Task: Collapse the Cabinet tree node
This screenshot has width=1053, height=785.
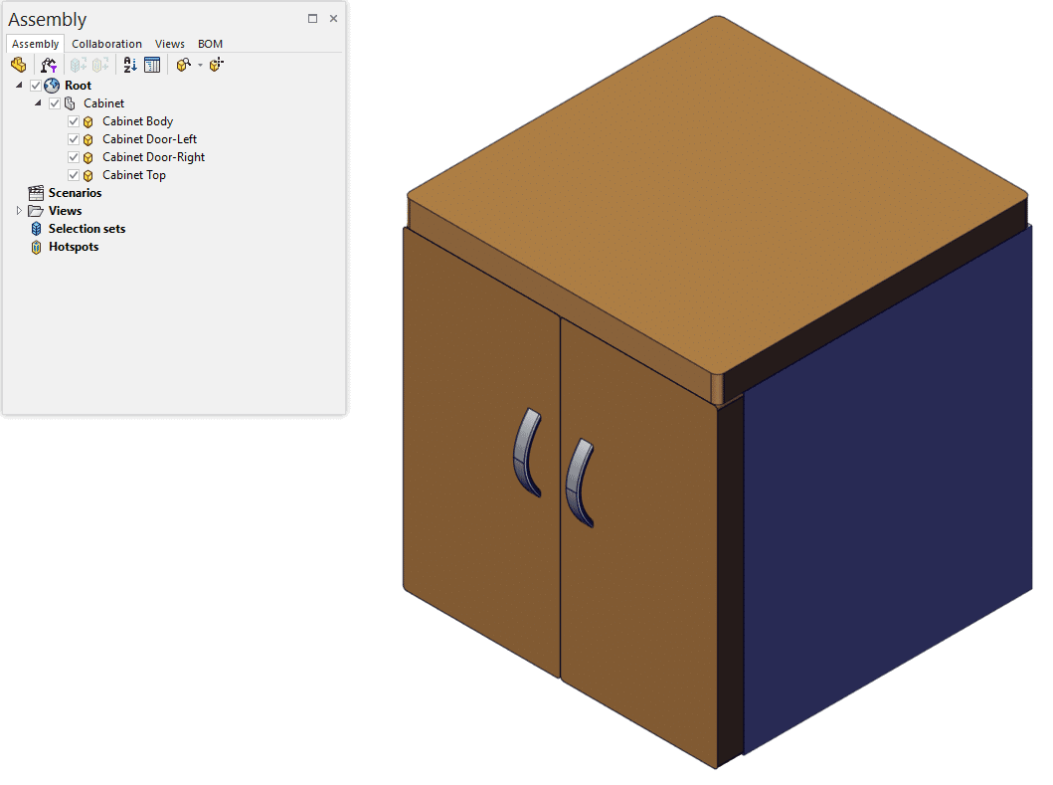Action: point(38,102)
